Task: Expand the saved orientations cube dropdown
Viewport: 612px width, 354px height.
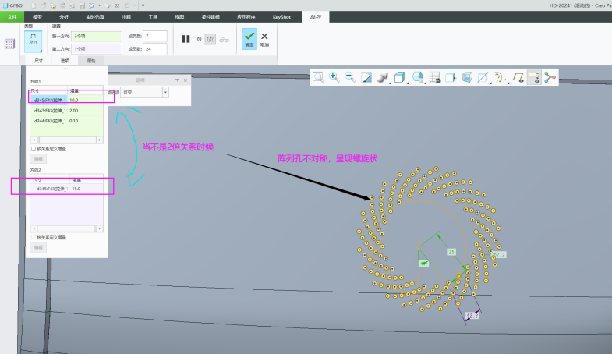Action: pos(401,77)
